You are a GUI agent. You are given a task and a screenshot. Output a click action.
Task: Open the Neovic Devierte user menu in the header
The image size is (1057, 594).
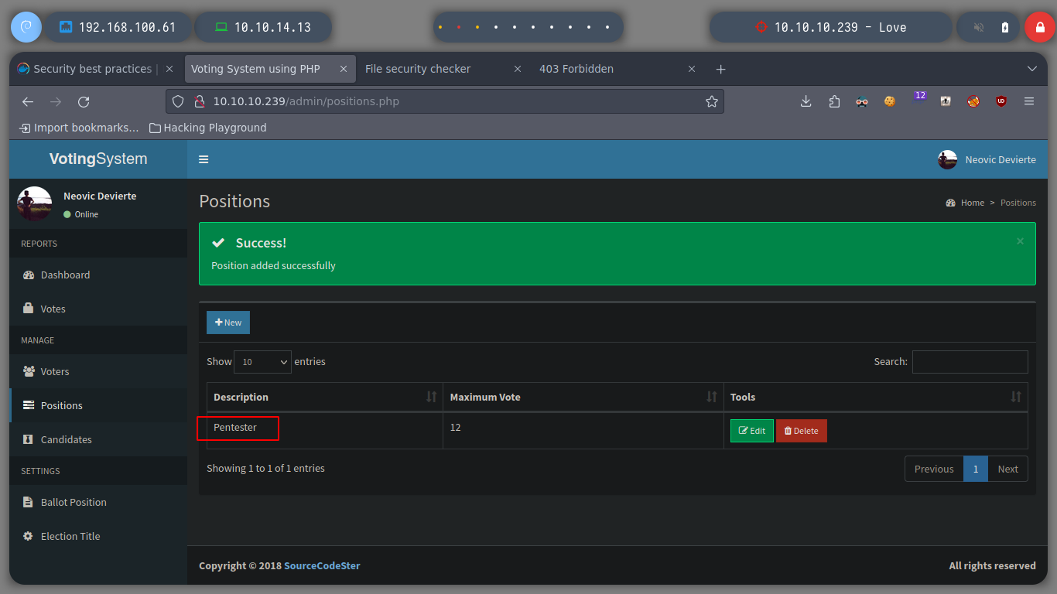click(x=987, y=159)
